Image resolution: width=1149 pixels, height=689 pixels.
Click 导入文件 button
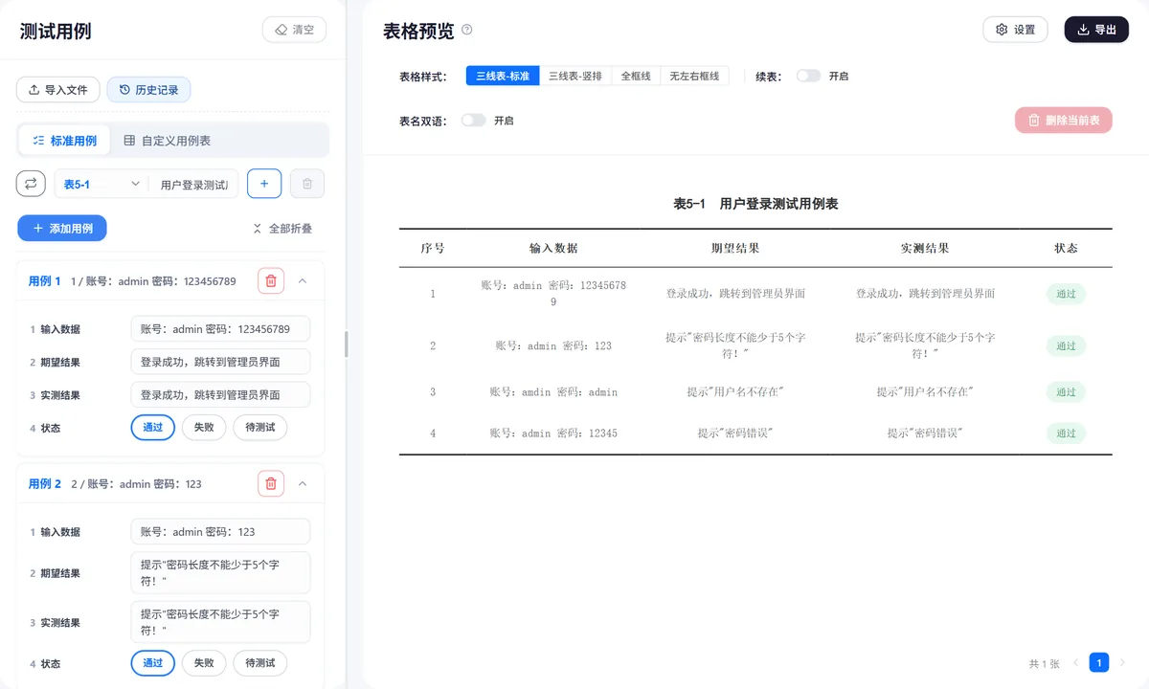[x=58, y=90]
